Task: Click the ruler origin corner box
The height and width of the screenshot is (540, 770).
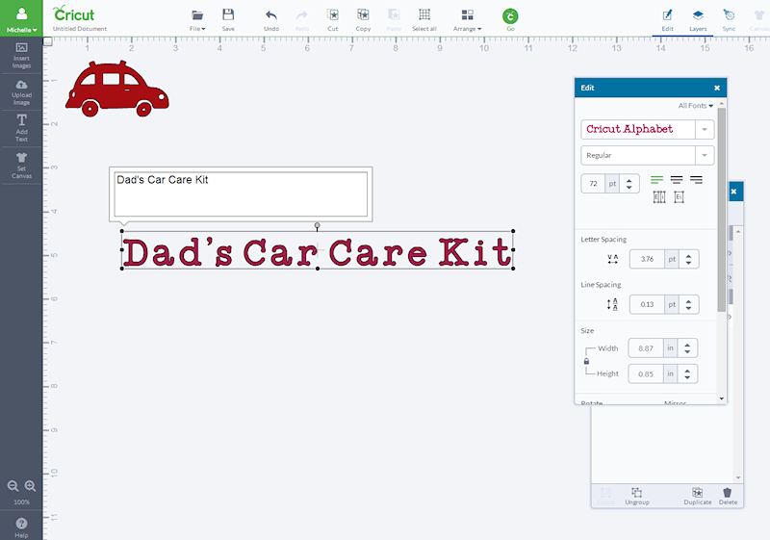Action: tap(47, 41)
